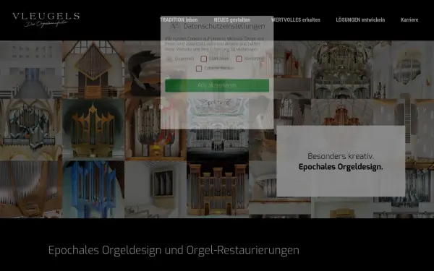Viewport: 434px width, 271px height.
Task: Go to the Karriere page
Action: [409, 20]
